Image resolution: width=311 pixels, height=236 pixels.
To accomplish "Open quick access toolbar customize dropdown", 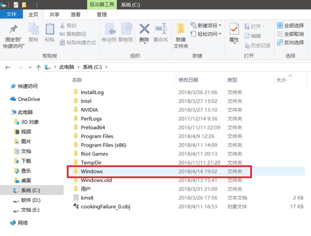I will (x=32, y=5).
